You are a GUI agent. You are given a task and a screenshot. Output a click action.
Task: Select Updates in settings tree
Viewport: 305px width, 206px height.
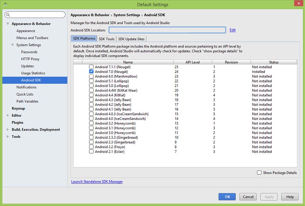[x=27, y=66]
